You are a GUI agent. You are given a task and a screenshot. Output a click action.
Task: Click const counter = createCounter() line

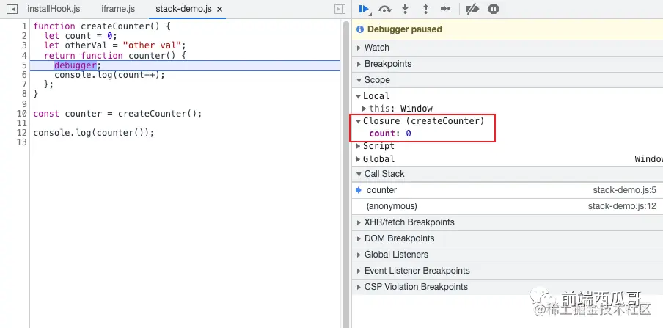(117, 114)
